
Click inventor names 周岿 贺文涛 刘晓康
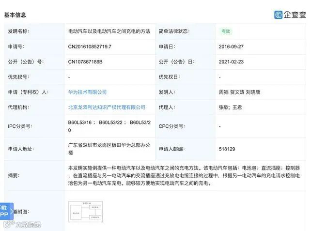point(239,92)
